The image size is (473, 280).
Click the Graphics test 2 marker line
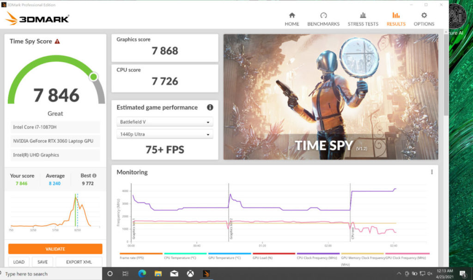[x=229, y=212]
